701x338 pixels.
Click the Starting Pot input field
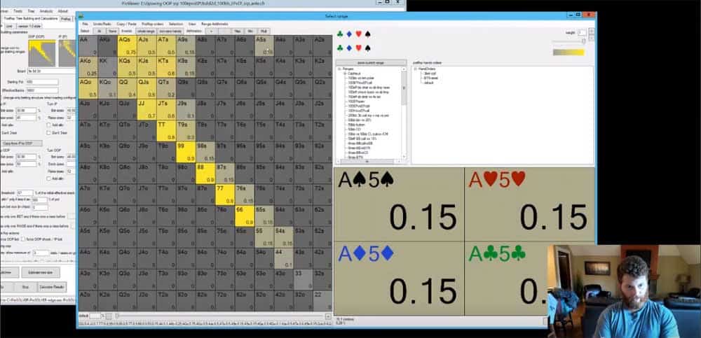pyautogui.click(x=42, y=82)
